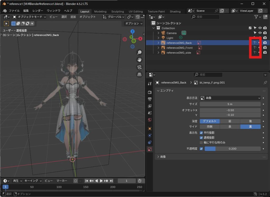Open the World properties globe icon

click(150, 120)
